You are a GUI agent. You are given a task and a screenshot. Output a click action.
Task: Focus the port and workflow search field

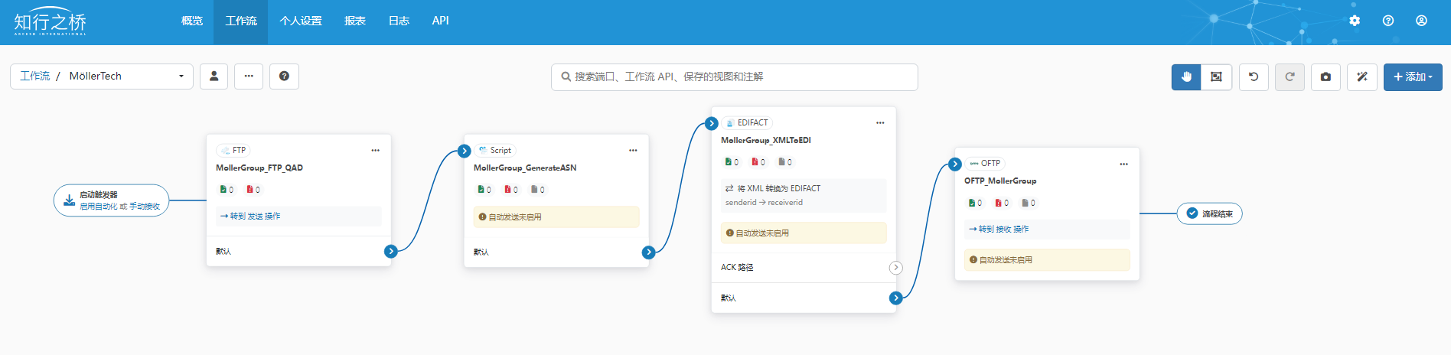click(735, 77)
